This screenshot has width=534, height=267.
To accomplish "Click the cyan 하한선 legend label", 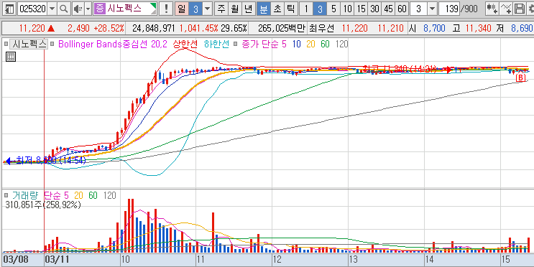I will coord(217,44).
